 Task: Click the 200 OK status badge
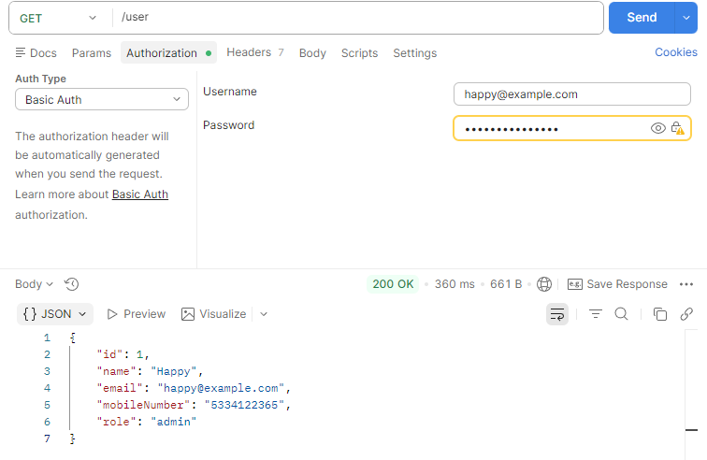point(393,284)
